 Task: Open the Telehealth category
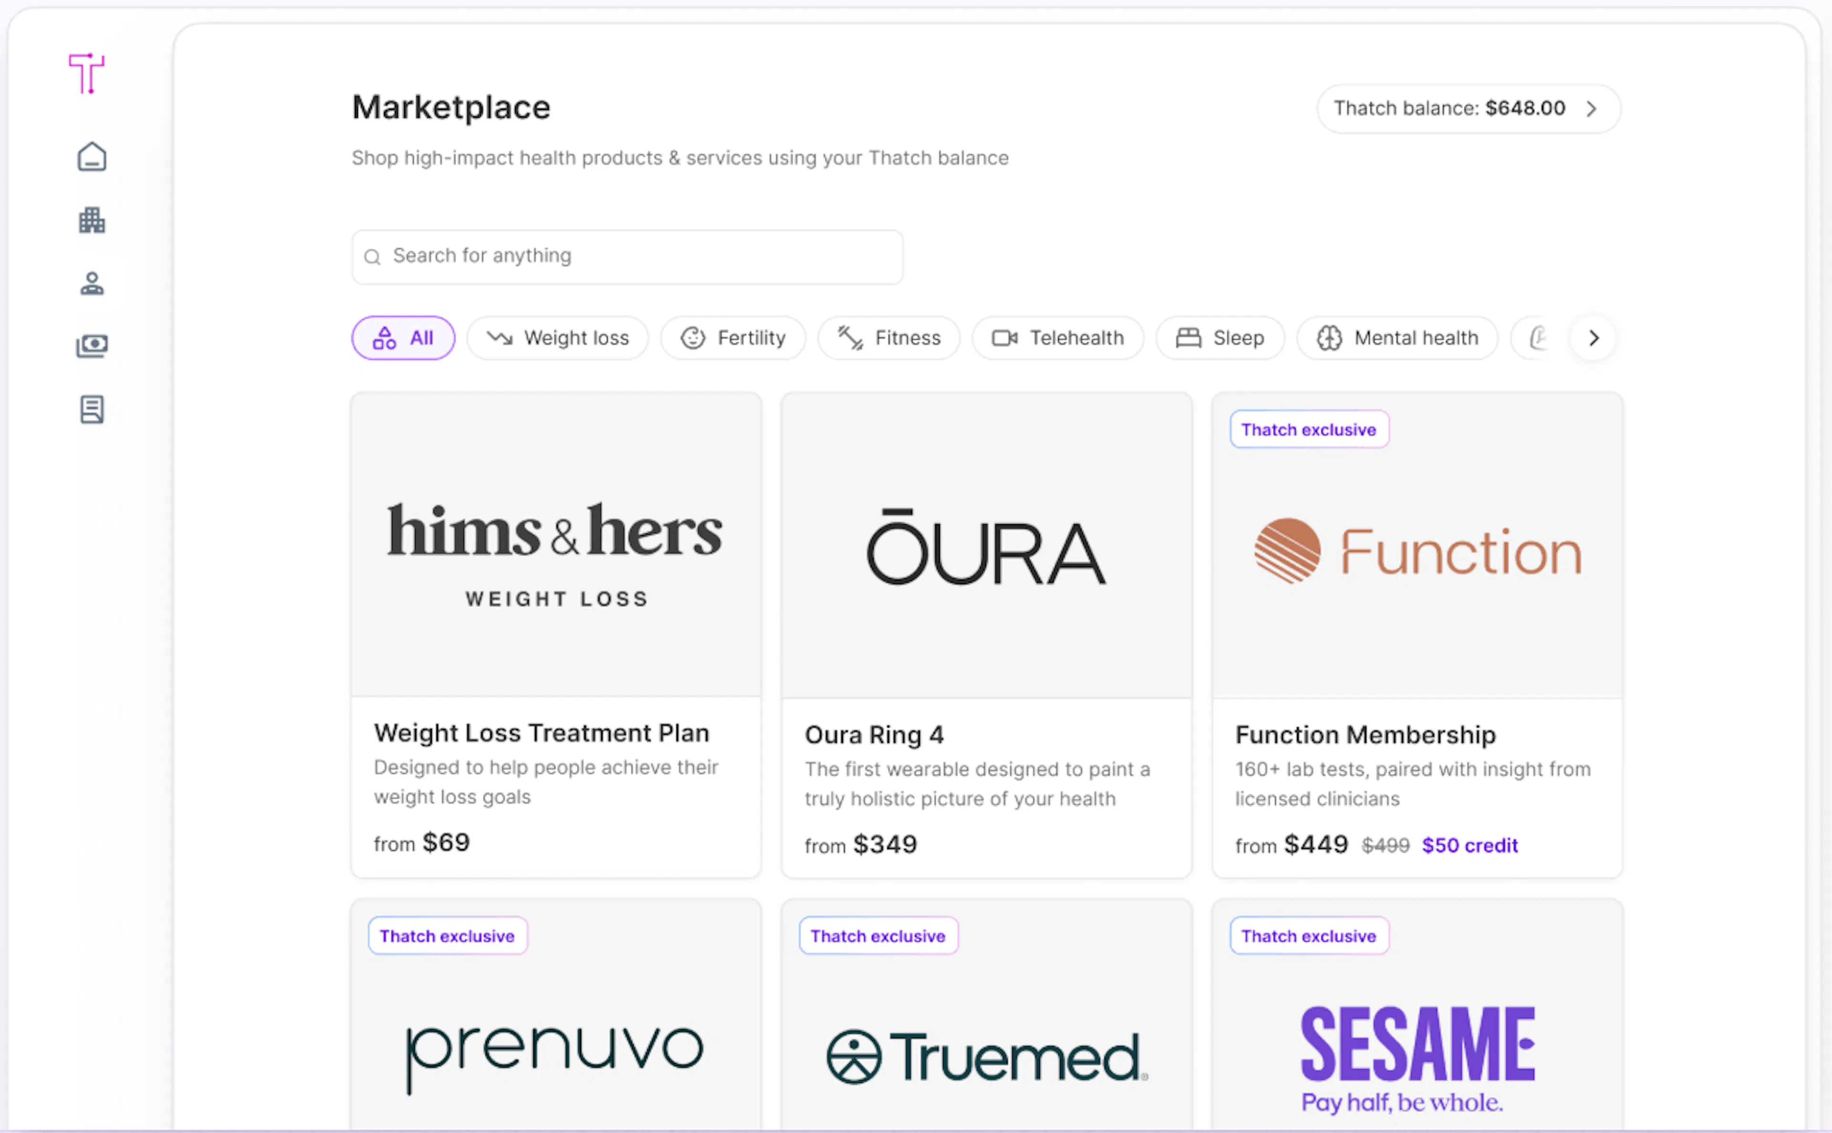[1057, 338]
